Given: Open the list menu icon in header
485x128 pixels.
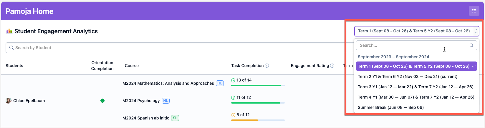Looking at the screenshot, I should coord(474,11).
